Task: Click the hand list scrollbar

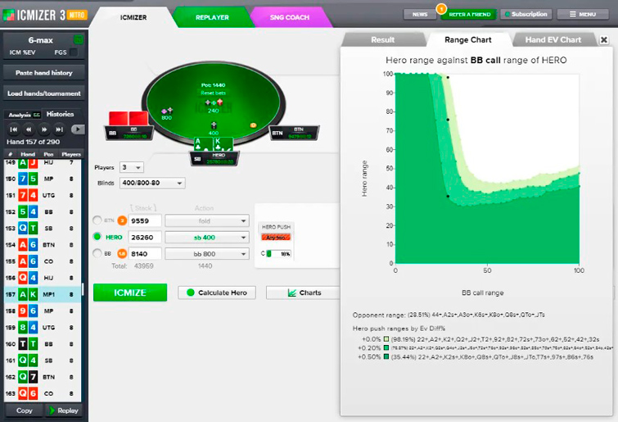Action: (83, 289)
